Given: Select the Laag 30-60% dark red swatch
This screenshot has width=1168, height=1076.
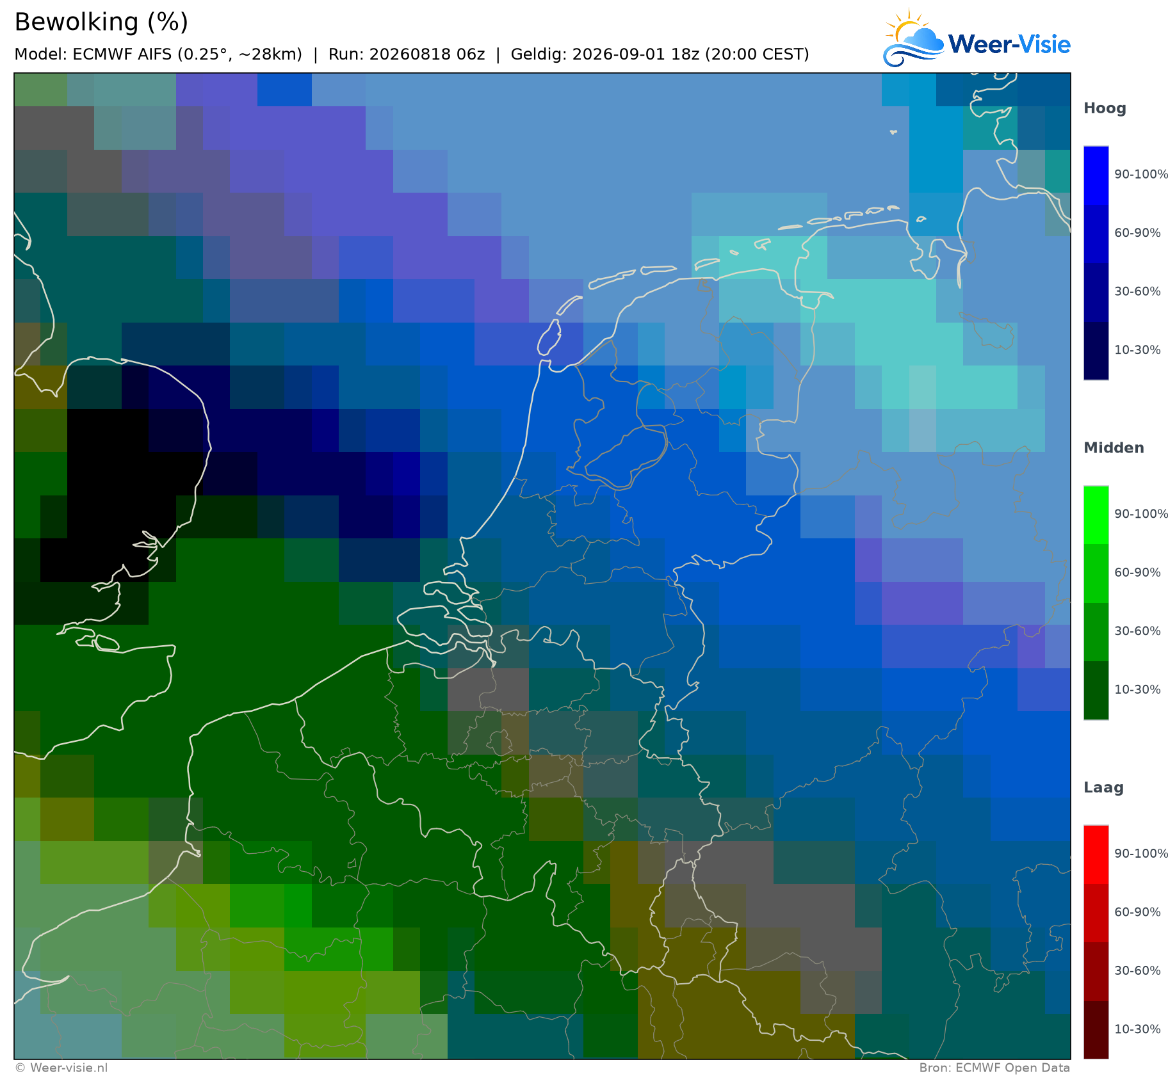Looking at the screenshot, I should 1096,972.
